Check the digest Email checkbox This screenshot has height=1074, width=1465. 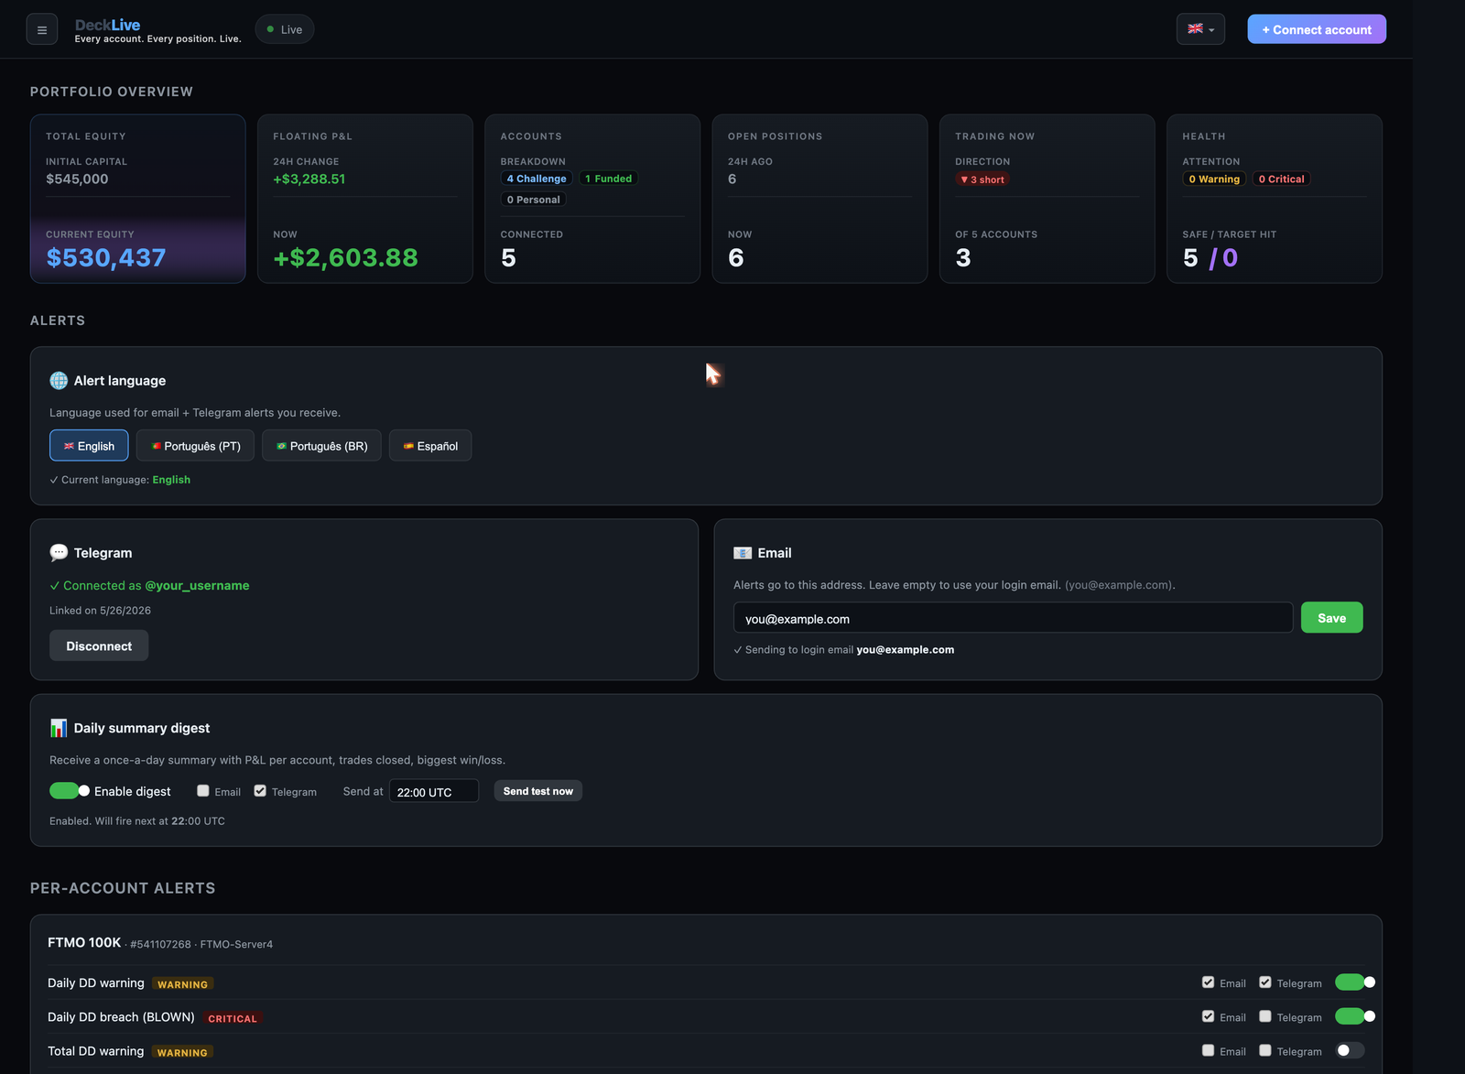[203, 790]
